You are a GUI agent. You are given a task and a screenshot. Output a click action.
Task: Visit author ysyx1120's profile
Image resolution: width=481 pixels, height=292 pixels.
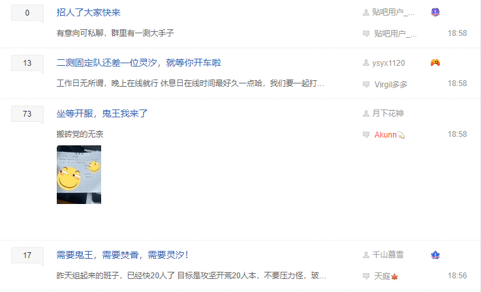tap(388, 63)
